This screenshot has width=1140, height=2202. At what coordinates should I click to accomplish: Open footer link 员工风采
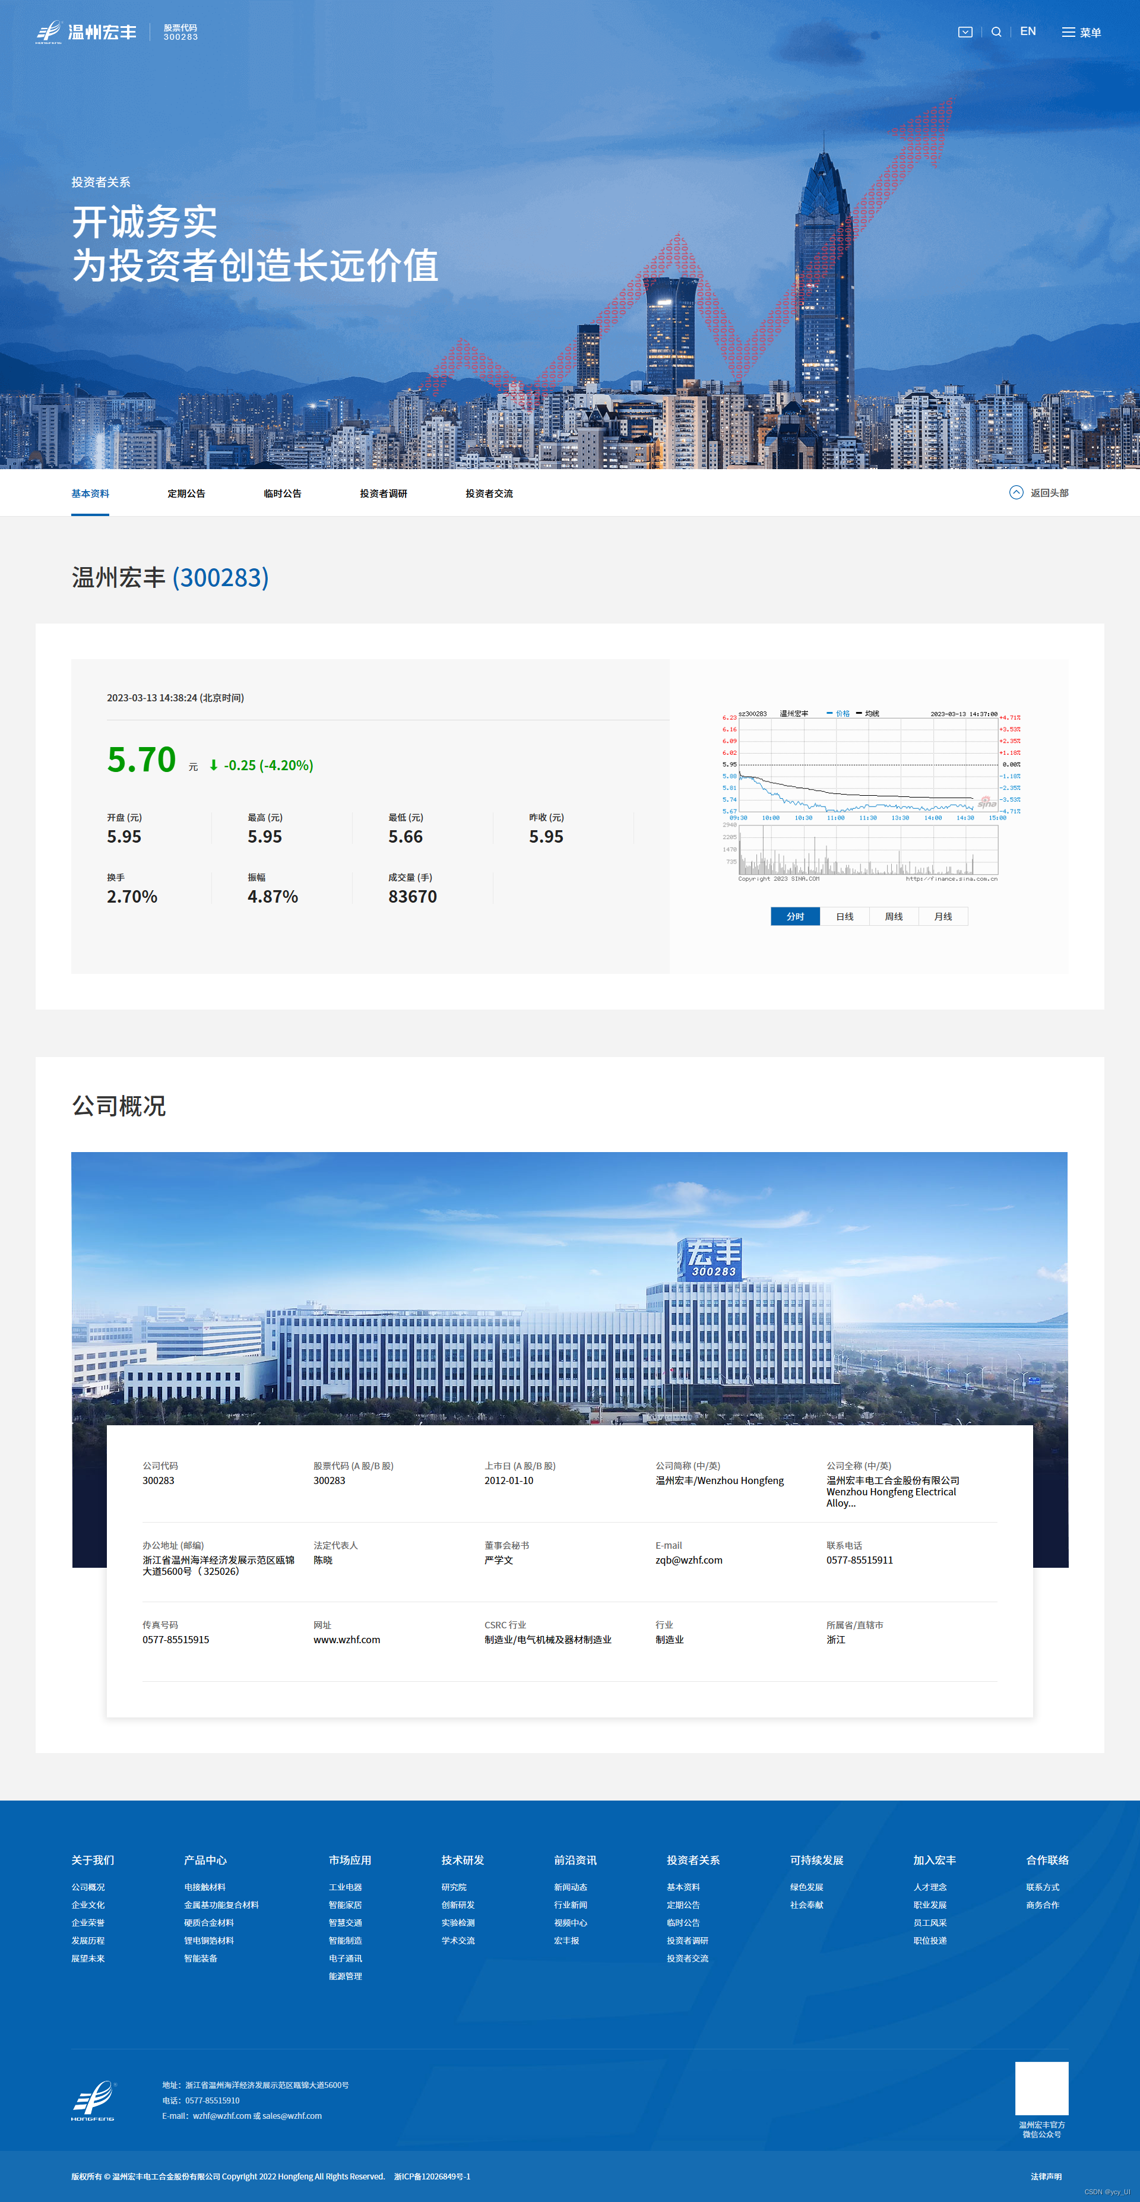click(930, 1922)
